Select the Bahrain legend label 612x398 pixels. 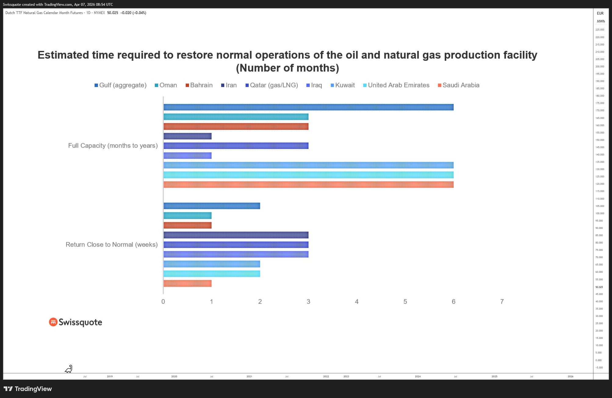tap(201, 85)
